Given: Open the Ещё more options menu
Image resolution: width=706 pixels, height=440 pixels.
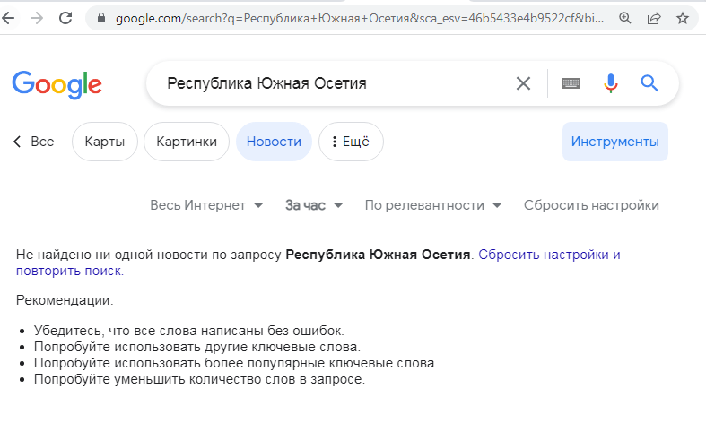Looking at the screenshot, I should point(351,142).
